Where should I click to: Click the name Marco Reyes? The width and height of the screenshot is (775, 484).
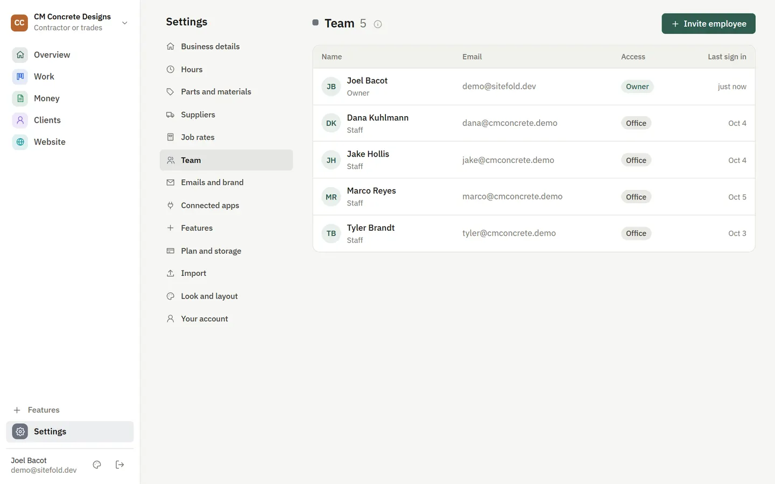[x=371, y=191]
